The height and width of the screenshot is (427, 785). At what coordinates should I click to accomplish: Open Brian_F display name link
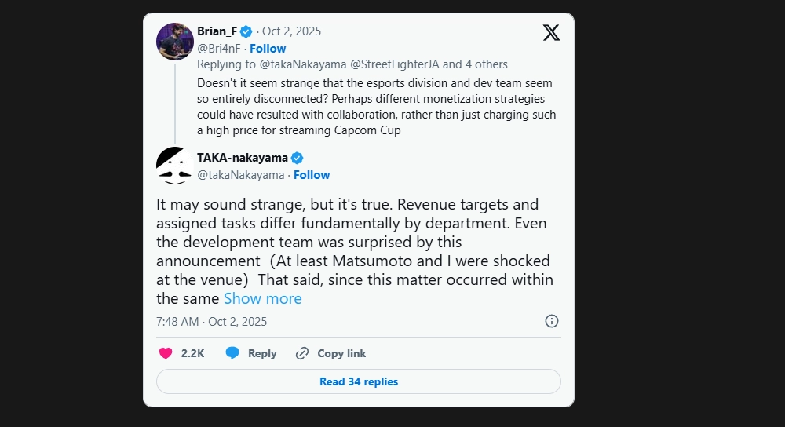pyautogui.click(x=217, y=31)
